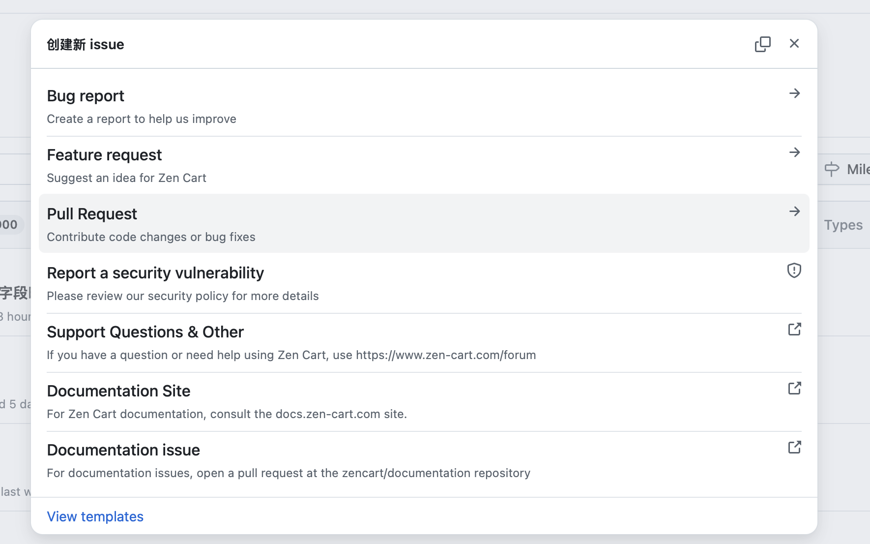The height and width of the screenshot is (544, 870).
Task: Click the arrow on the Feature request row
Action: (x=795, y=152)
